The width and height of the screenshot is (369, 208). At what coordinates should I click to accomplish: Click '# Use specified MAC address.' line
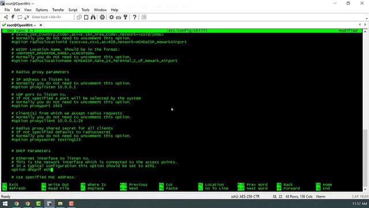coord(43,177)
